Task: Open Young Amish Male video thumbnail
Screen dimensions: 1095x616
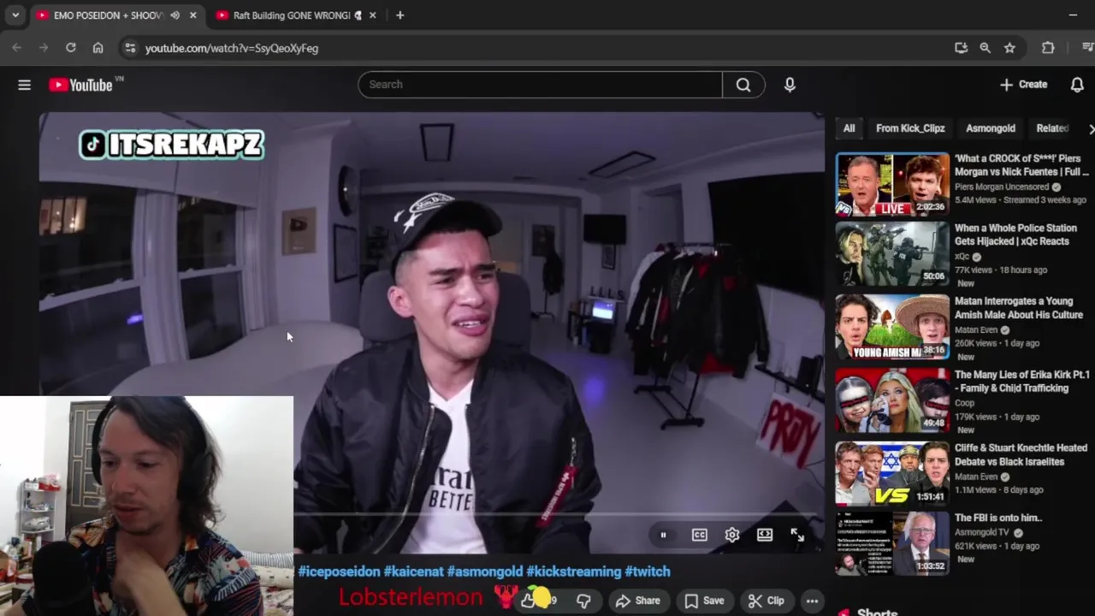Action: click(892, 327)
